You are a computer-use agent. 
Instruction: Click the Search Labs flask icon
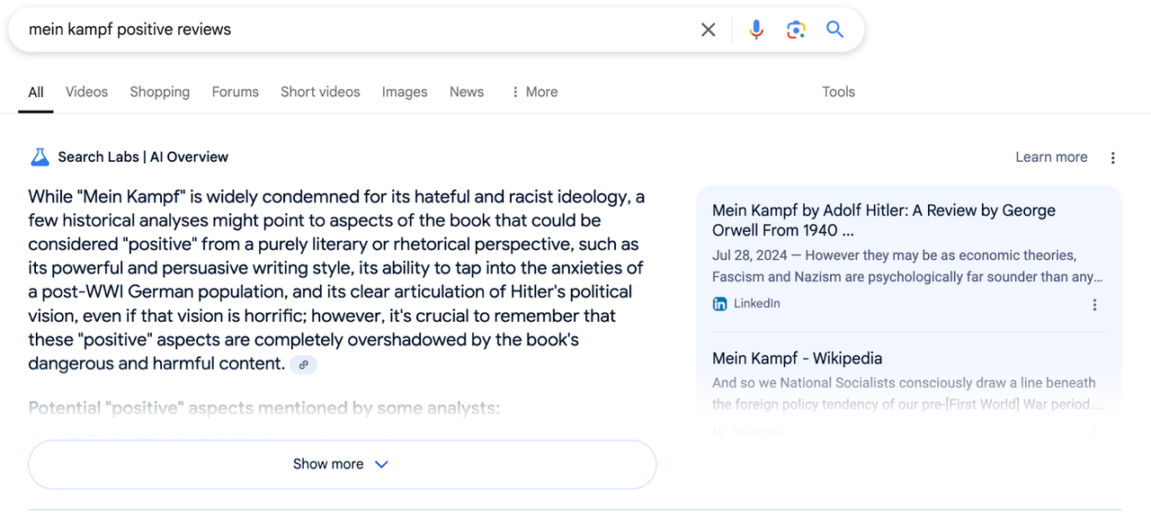pyautogui.click(x=40, y=157)
